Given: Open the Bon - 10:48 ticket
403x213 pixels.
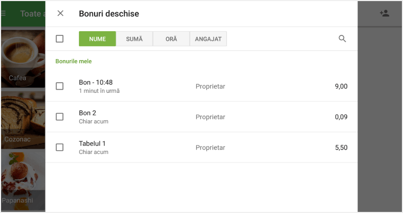Looking at the screenshot, I should coord(201,86).
